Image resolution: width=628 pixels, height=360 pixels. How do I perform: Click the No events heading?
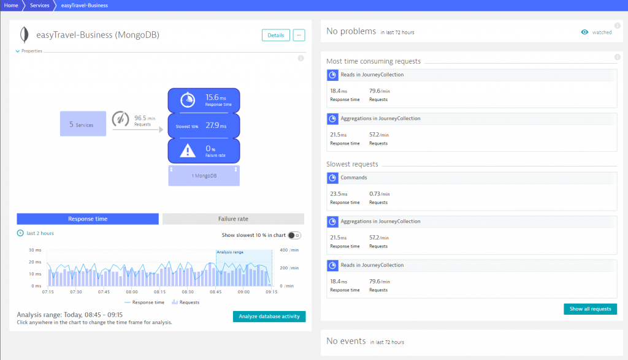point(346,341)
